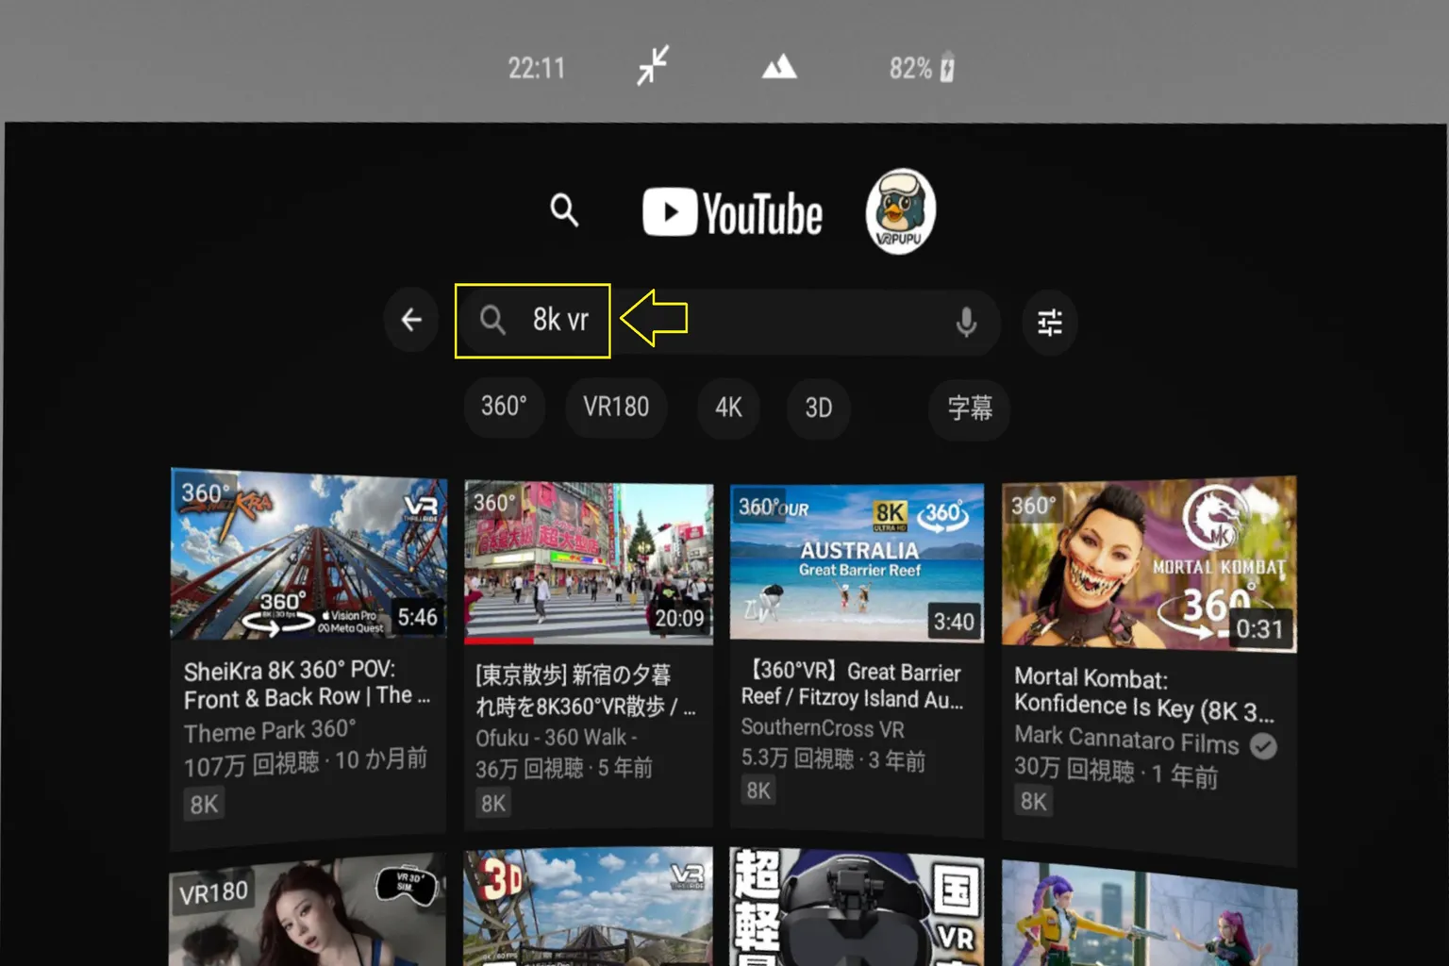
Task: Open channel 'SouthernCross VR'
Action: pos(823,728)
